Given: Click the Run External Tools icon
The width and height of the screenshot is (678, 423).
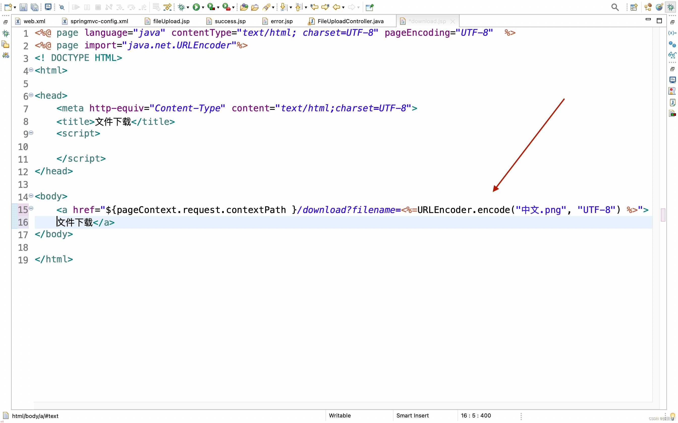Looking at the screenshot, I should tap(226, 7).
